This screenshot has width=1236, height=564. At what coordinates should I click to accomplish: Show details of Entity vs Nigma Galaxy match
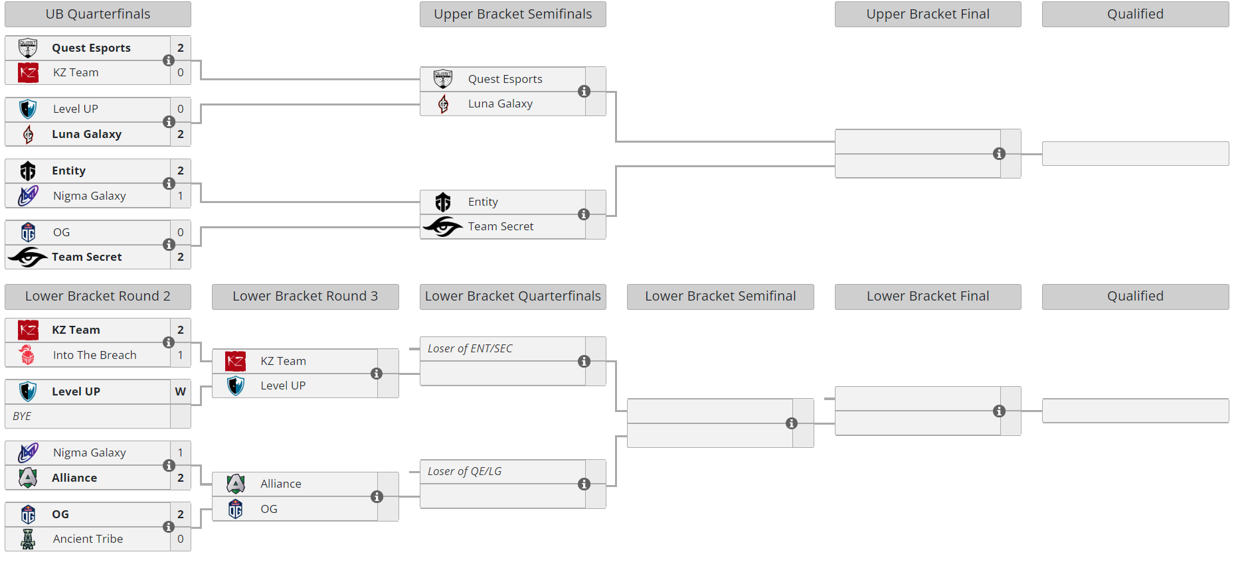click(169, 183)
